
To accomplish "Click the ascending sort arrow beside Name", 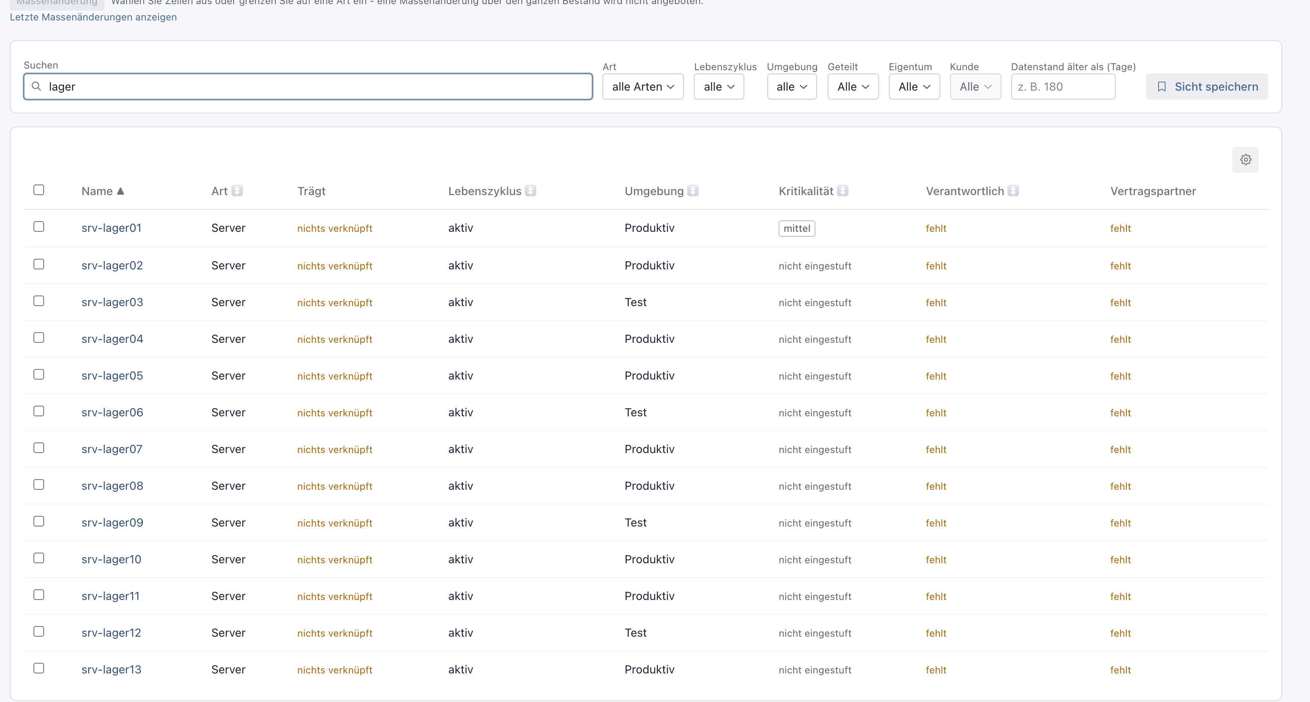I will pyautogui.click(x=120, y=191).
